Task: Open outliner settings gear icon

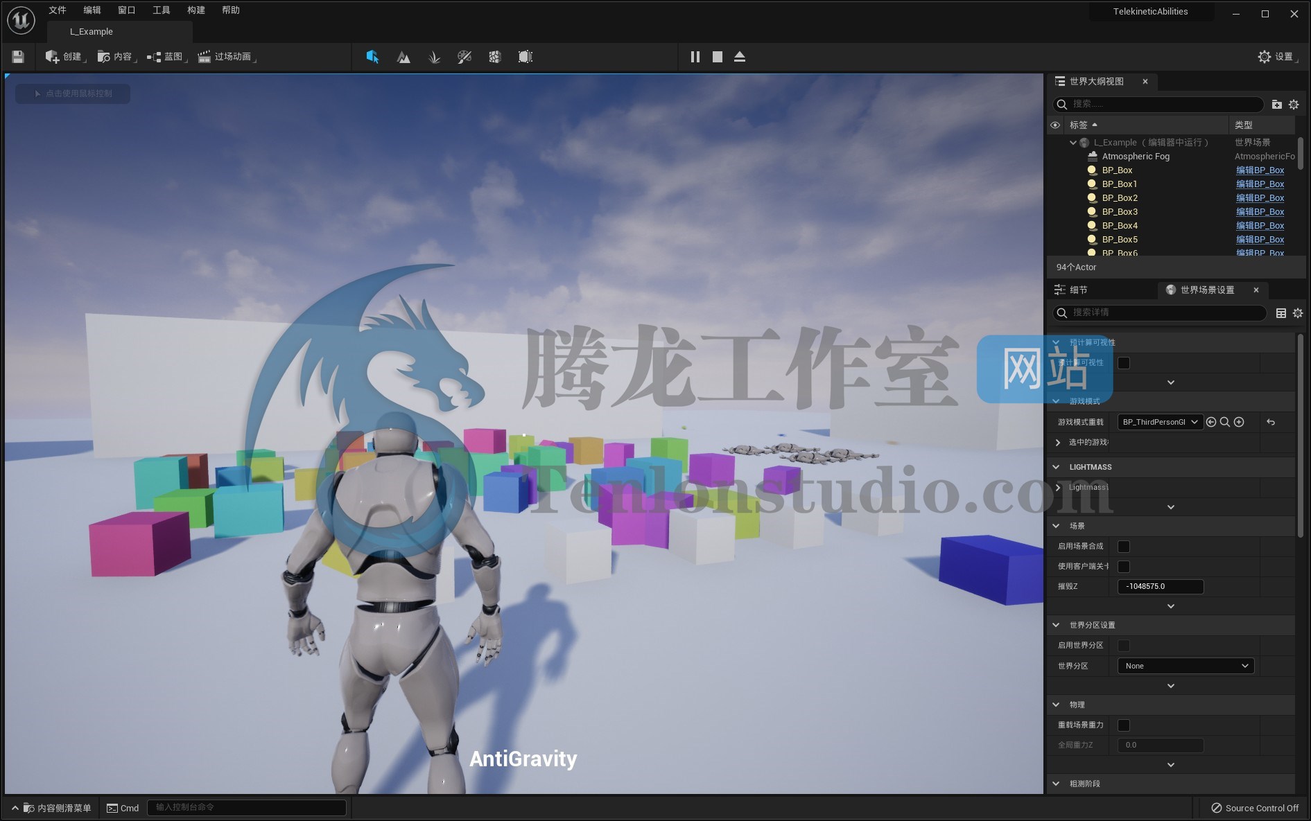Action: click(x=1294, y=105)
